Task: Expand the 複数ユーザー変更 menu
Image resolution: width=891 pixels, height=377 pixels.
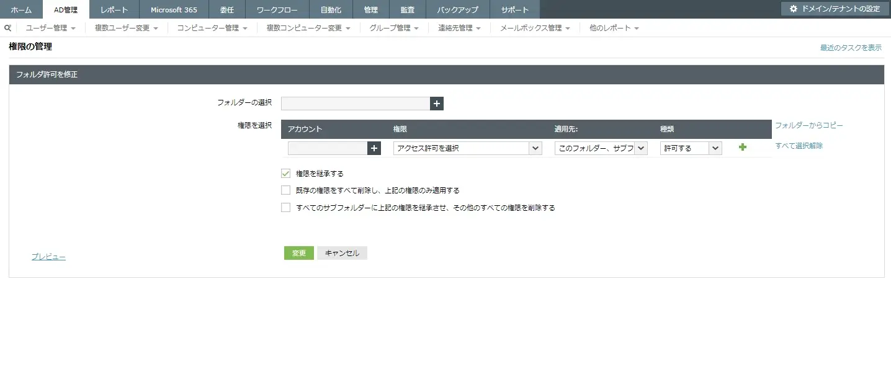Action: tap(127, 28)
